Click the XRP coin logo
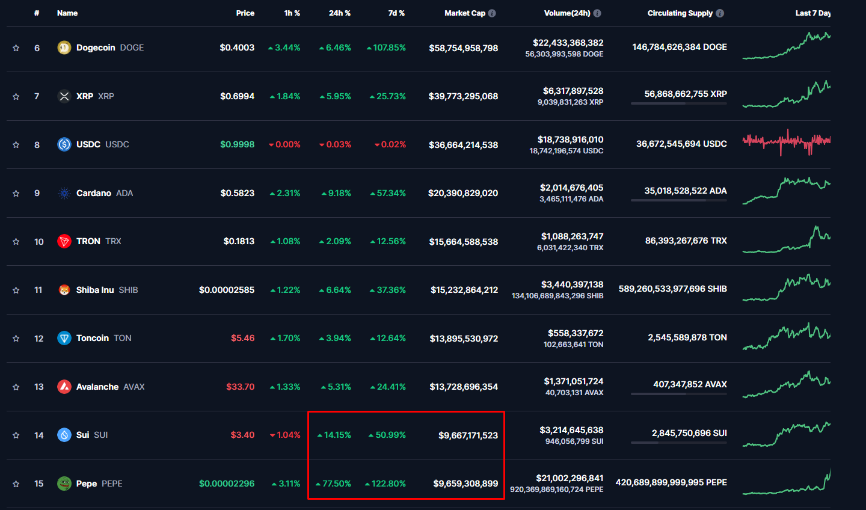 [64, 96]
